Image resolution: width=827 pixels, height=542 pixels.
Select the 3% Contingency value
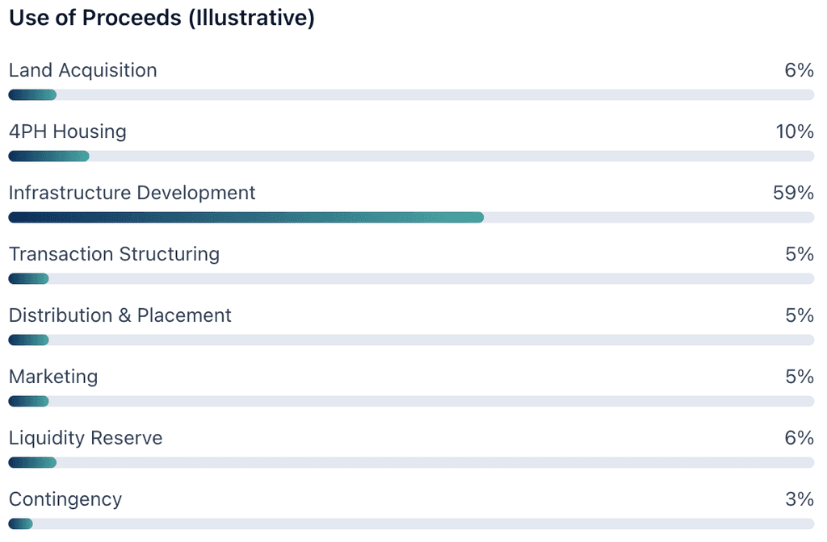[800, 499]
